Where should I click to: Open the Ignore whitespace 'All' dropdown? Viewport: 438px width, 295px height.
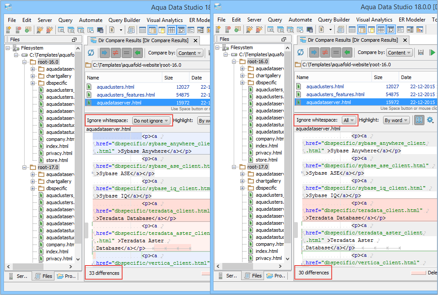point(349,120)
